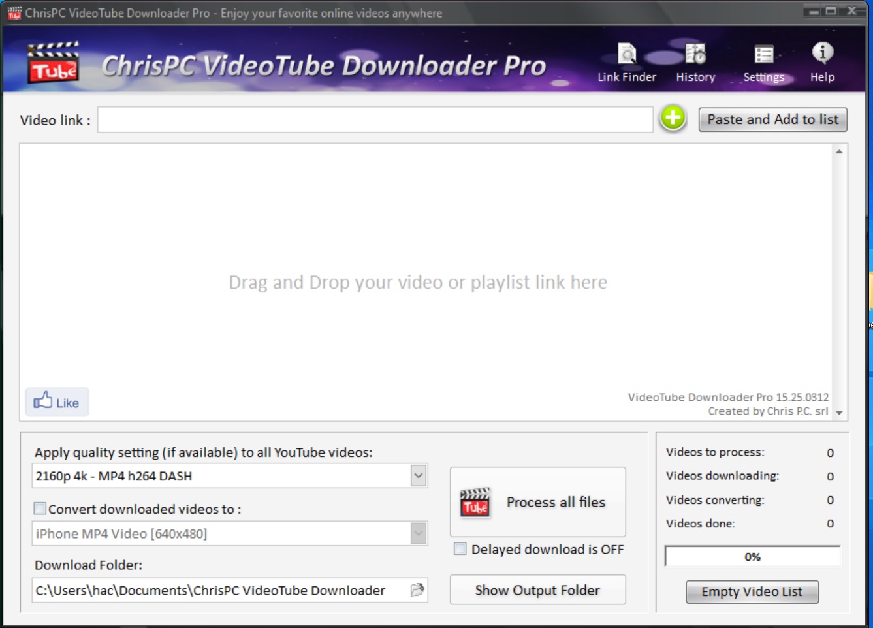Enable Convert downloaded videos to checkbox
The image size is (873, 628).
(x=40, y=509)
